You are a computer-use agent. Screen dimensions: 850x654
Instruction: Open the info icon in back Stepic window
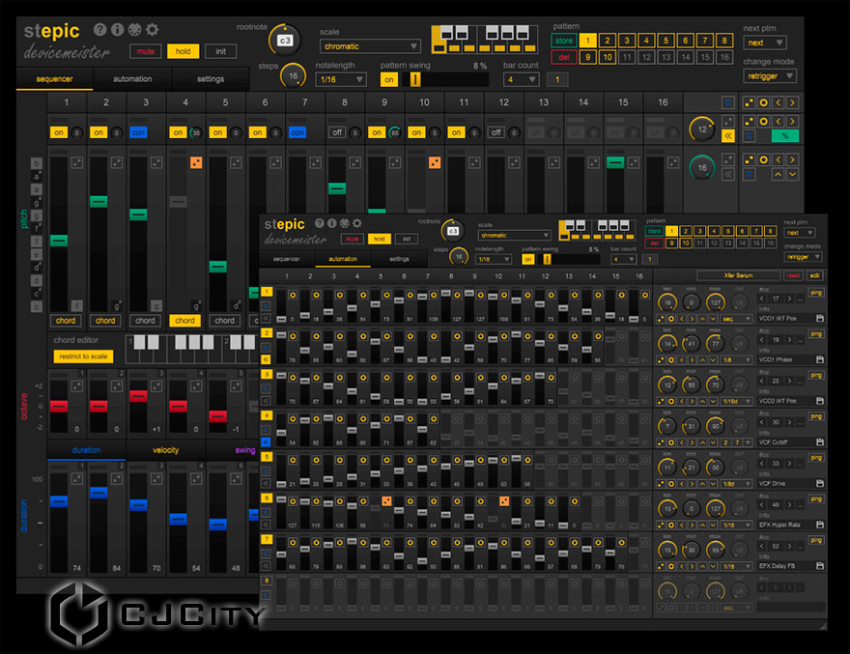coord(117,29)
